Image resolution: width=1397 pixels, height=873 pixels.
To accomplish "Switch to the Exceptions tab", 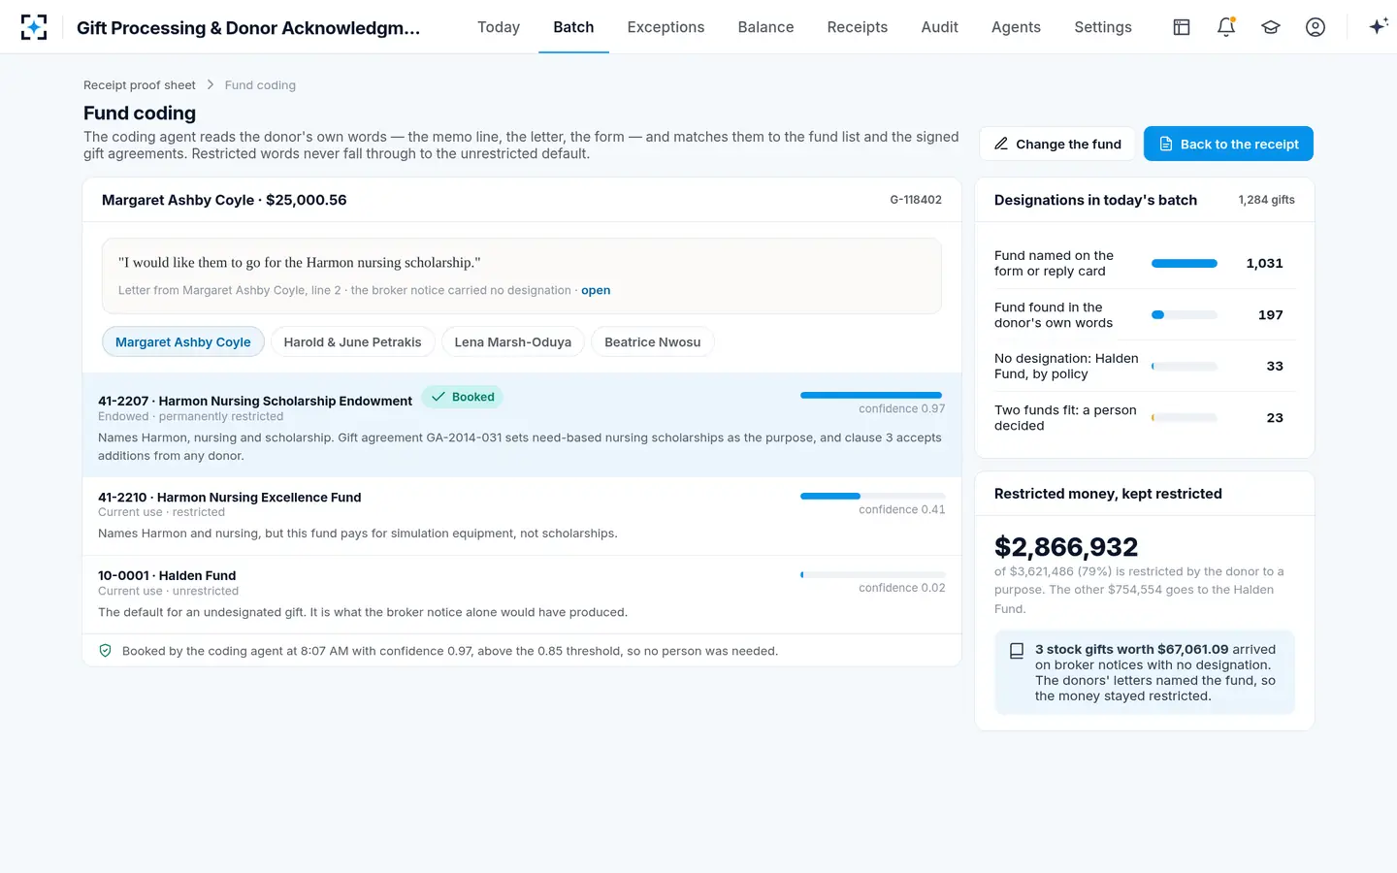I will click(x=666, y=27).
